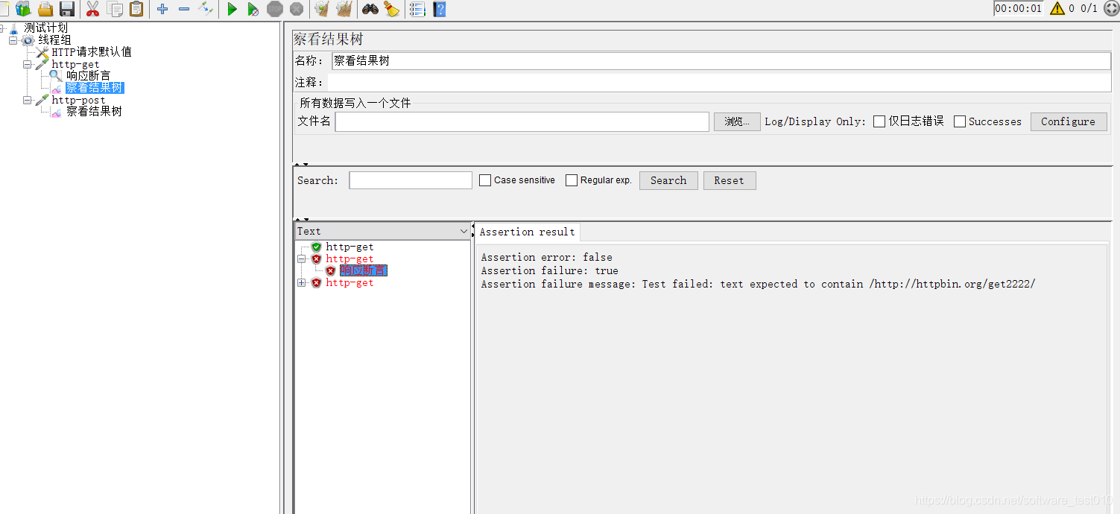The image size is (1120, 514).
Task: Click the Cut scissors icon
Action: (93, 9)
